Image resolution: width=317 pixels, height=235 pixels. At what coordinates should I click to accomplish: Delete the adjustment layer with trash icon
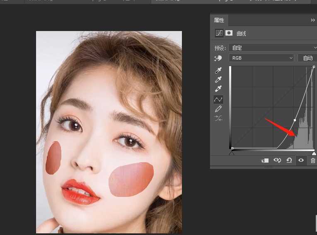click(x=313, y=161)
